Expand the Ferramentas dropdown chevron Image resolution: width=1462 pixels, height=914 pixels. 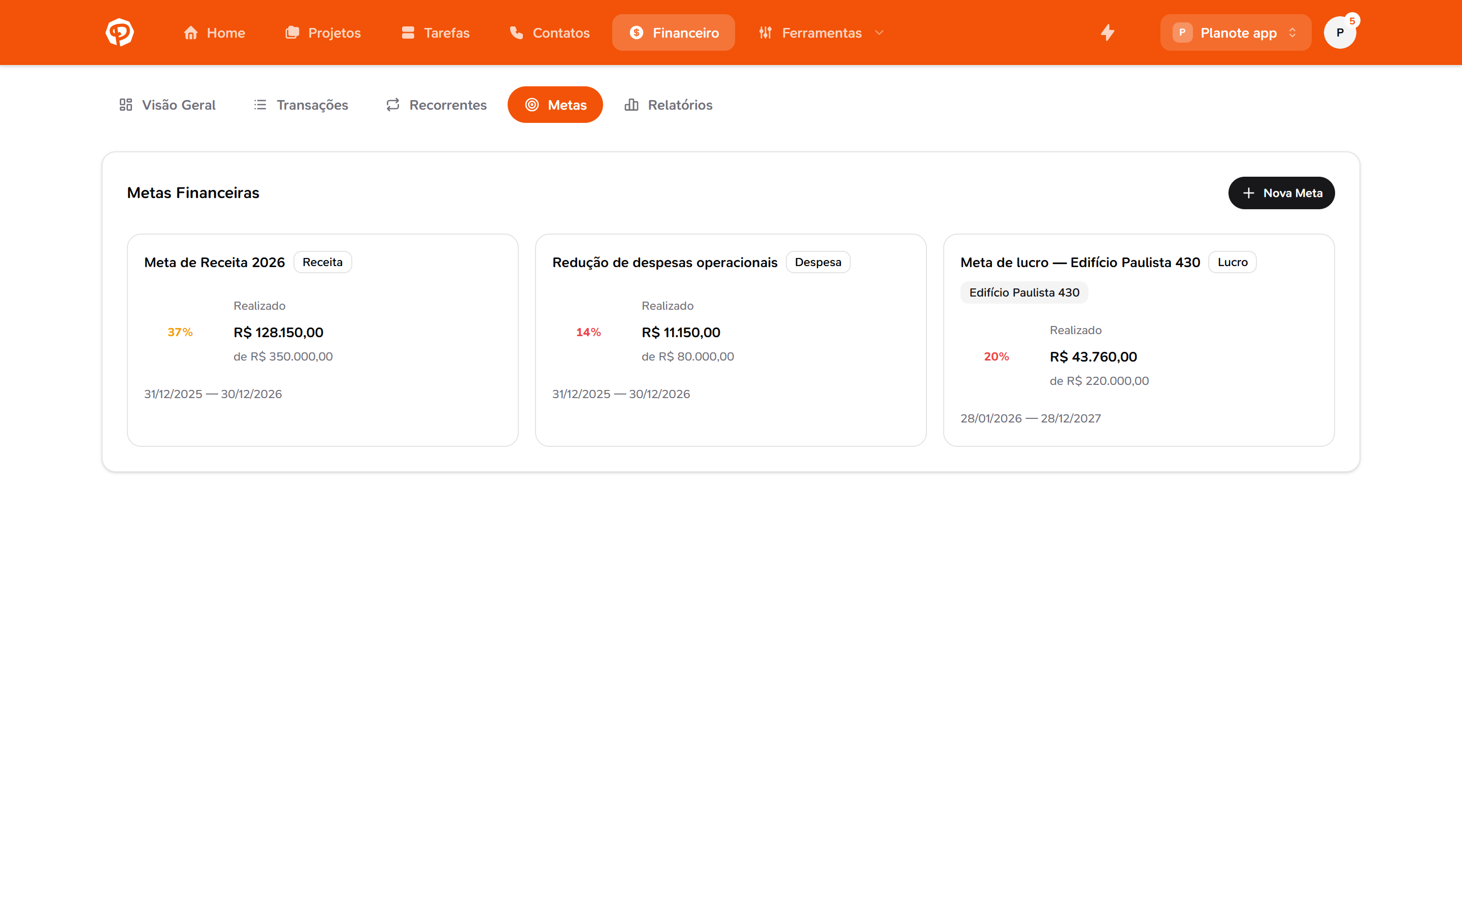point(879,32)
